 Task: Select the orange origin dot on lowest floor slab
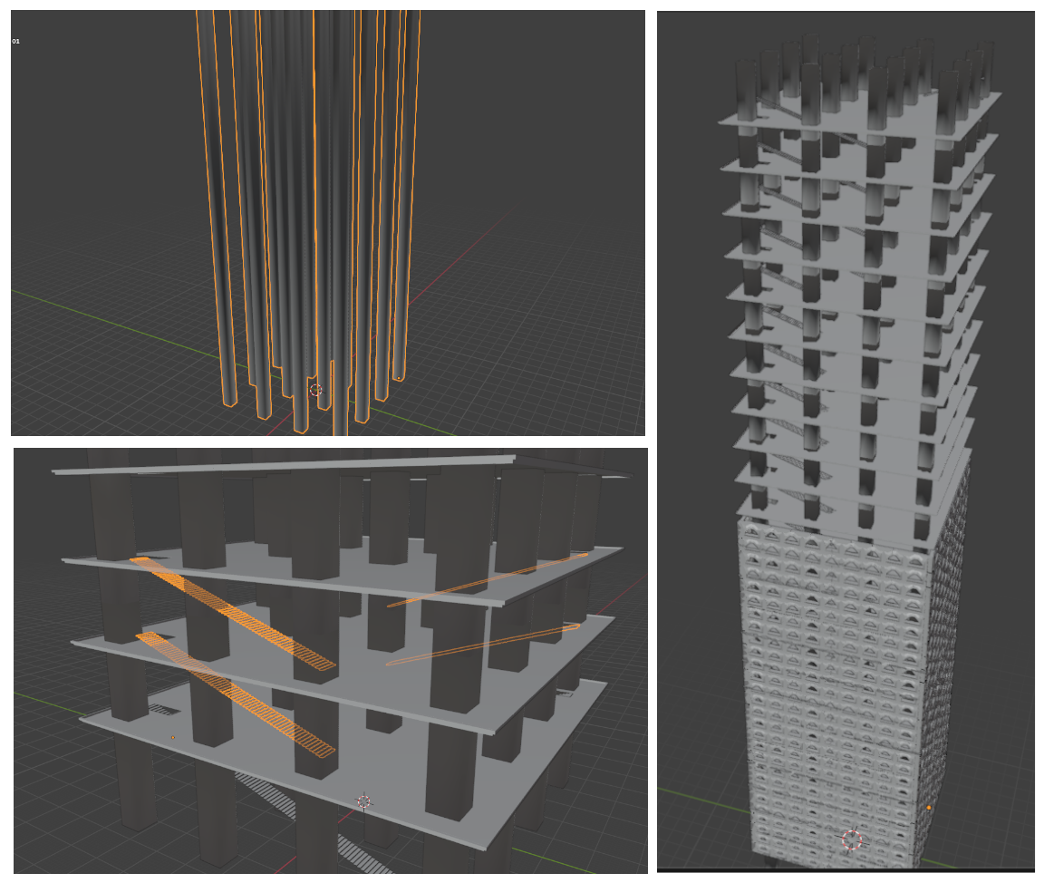(173, 737)
